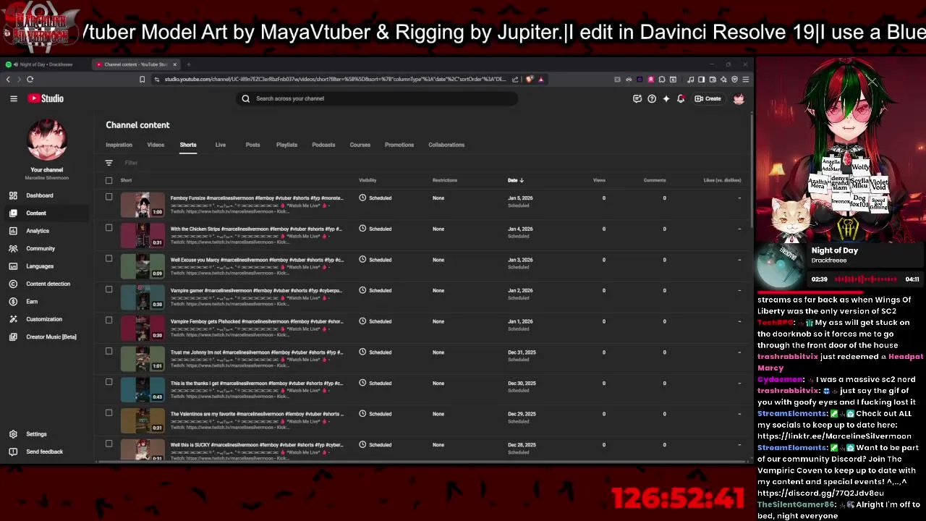Open Earn in sidebar
This screenshot has width=926, height=521.
click(x=32, y=301)
